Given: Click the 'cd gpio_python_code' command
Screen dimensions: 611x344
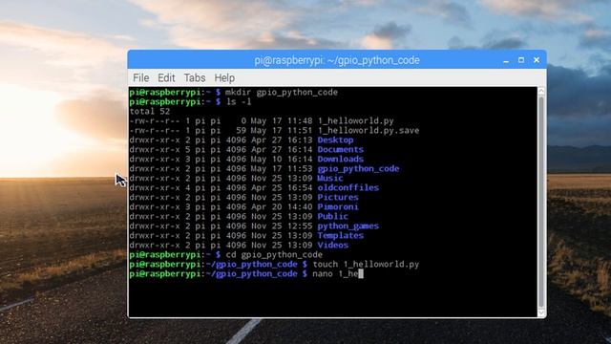Looking at the screenshot, I should click(274, 255).
